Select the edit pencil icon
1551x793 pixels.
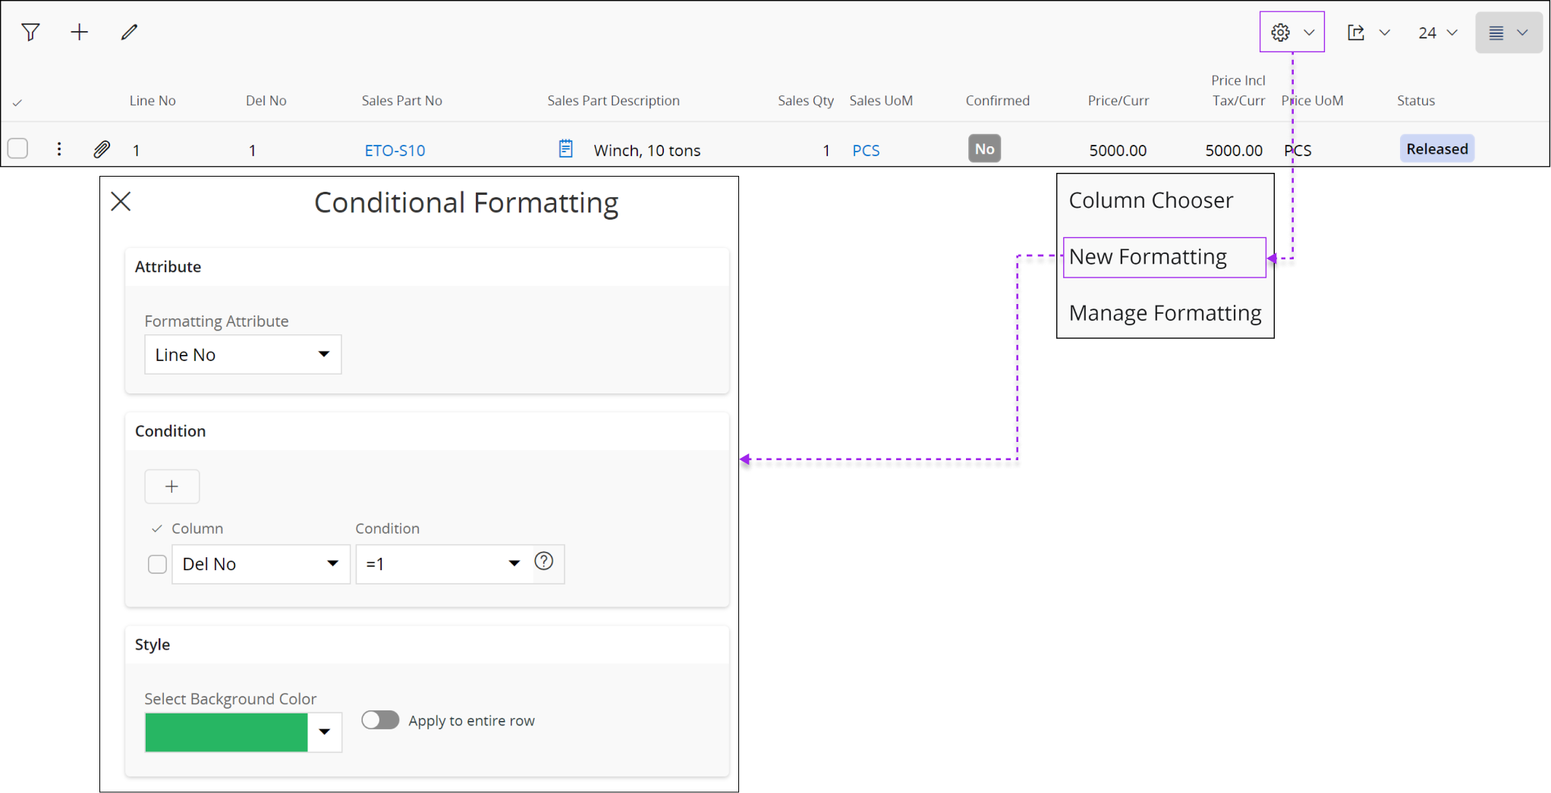[x=129, y=32]
